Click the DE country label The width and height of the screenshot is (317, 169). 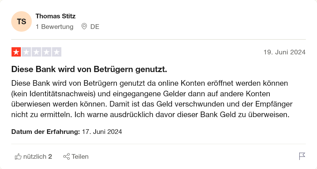[x=95, y=27]
